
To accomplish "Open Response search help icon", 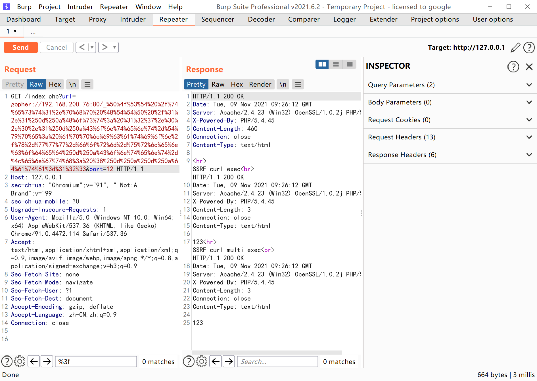I will pos(189,361).
